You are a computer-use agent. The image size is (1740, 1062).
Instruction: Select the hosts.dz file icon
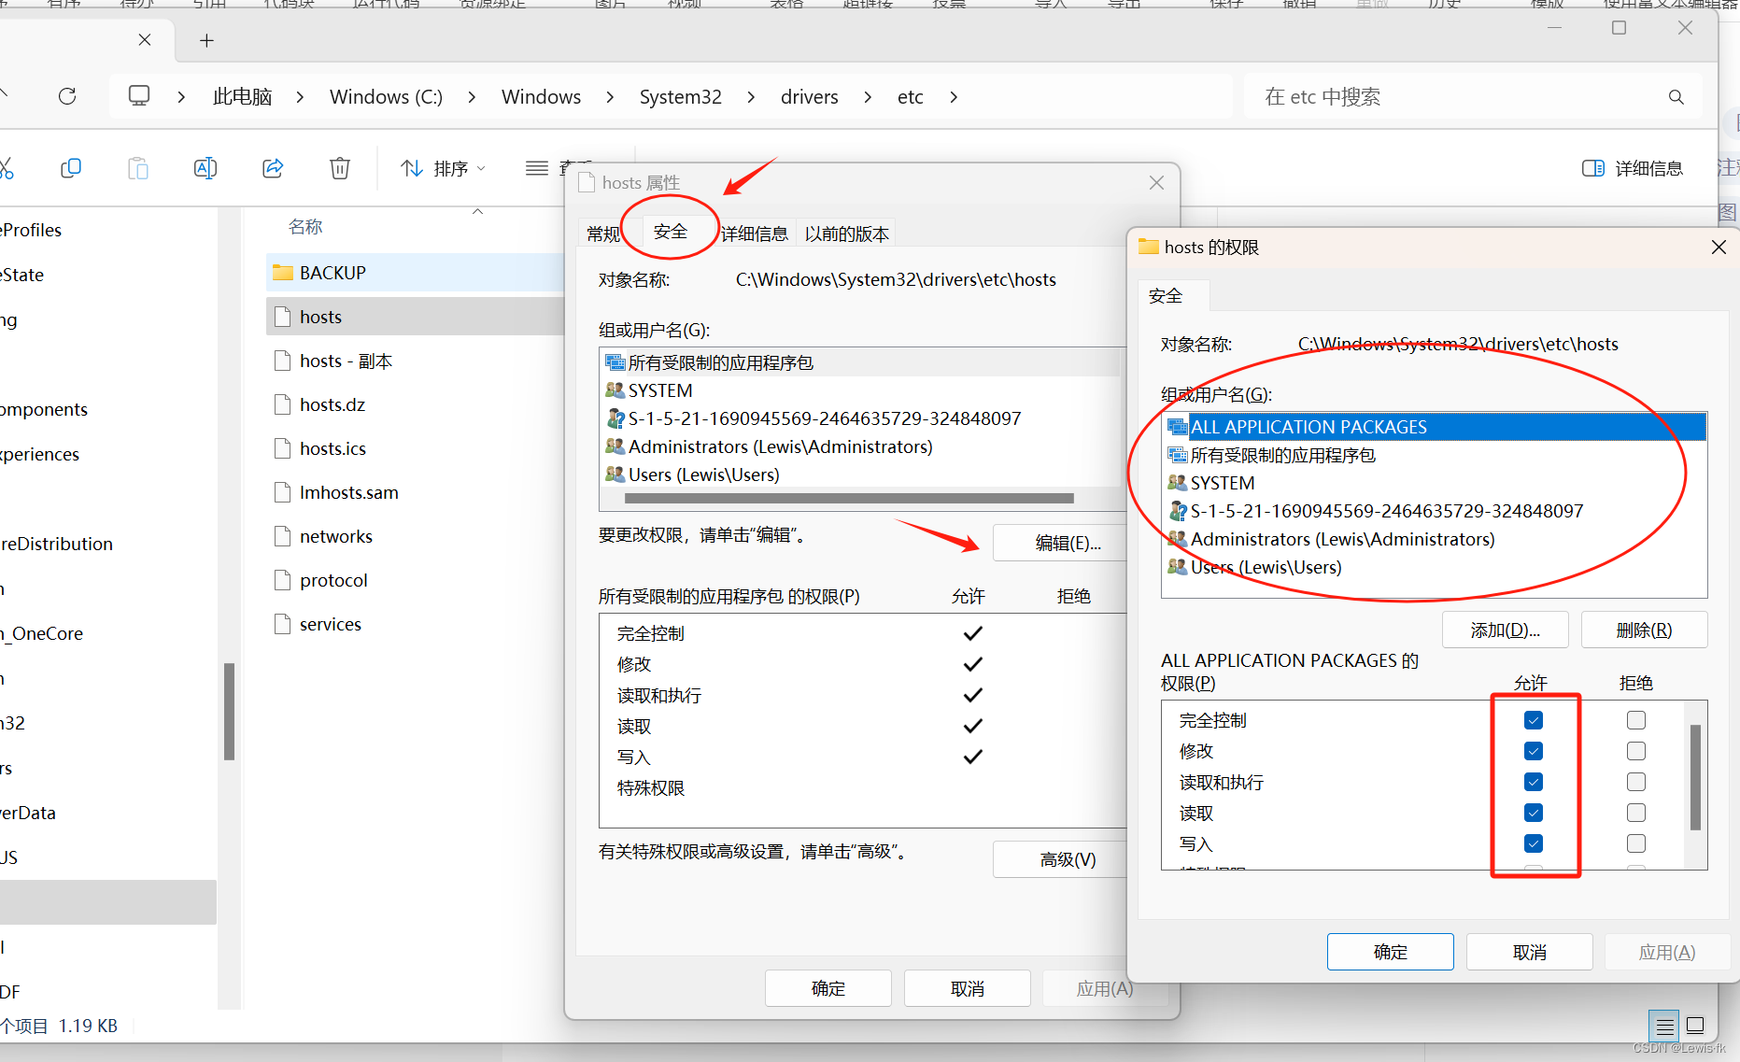282,404
